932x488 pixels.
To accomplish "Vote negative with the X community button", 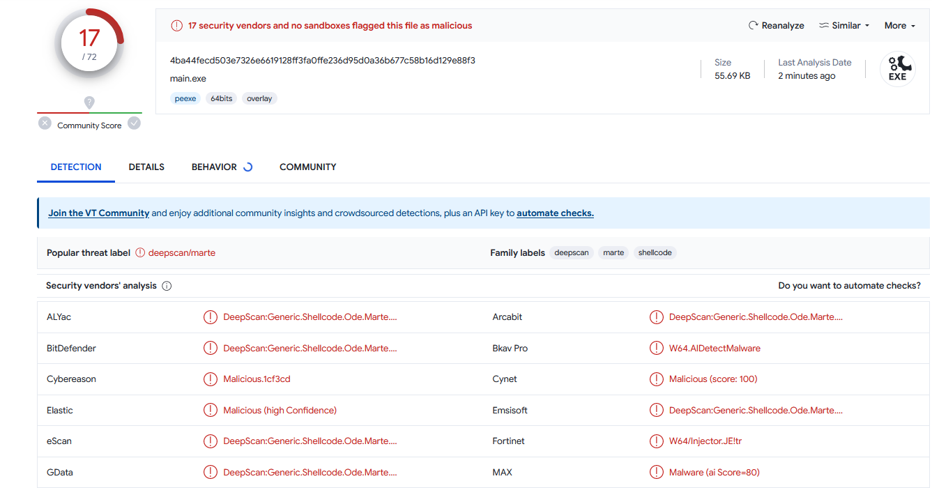I will (x=45, y=123).
